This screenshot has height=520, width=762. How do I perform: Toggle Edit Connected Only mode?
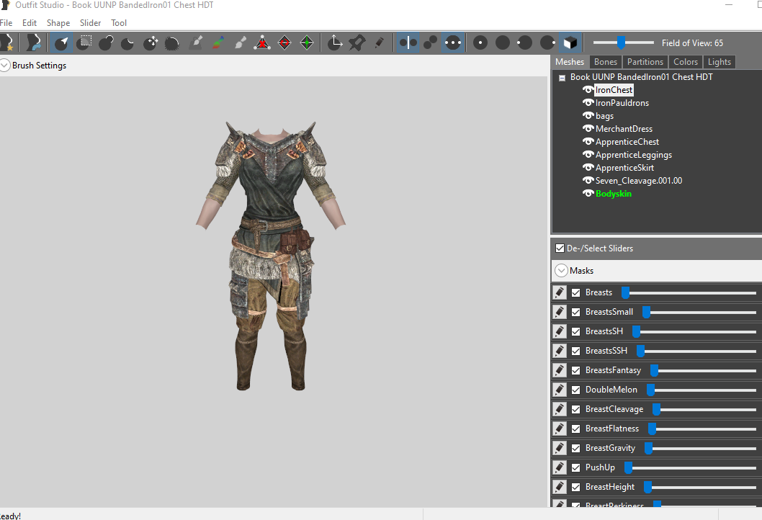coord(430,42)
